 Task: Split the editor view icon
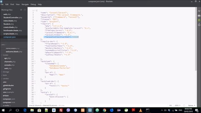tap(25, 10)
